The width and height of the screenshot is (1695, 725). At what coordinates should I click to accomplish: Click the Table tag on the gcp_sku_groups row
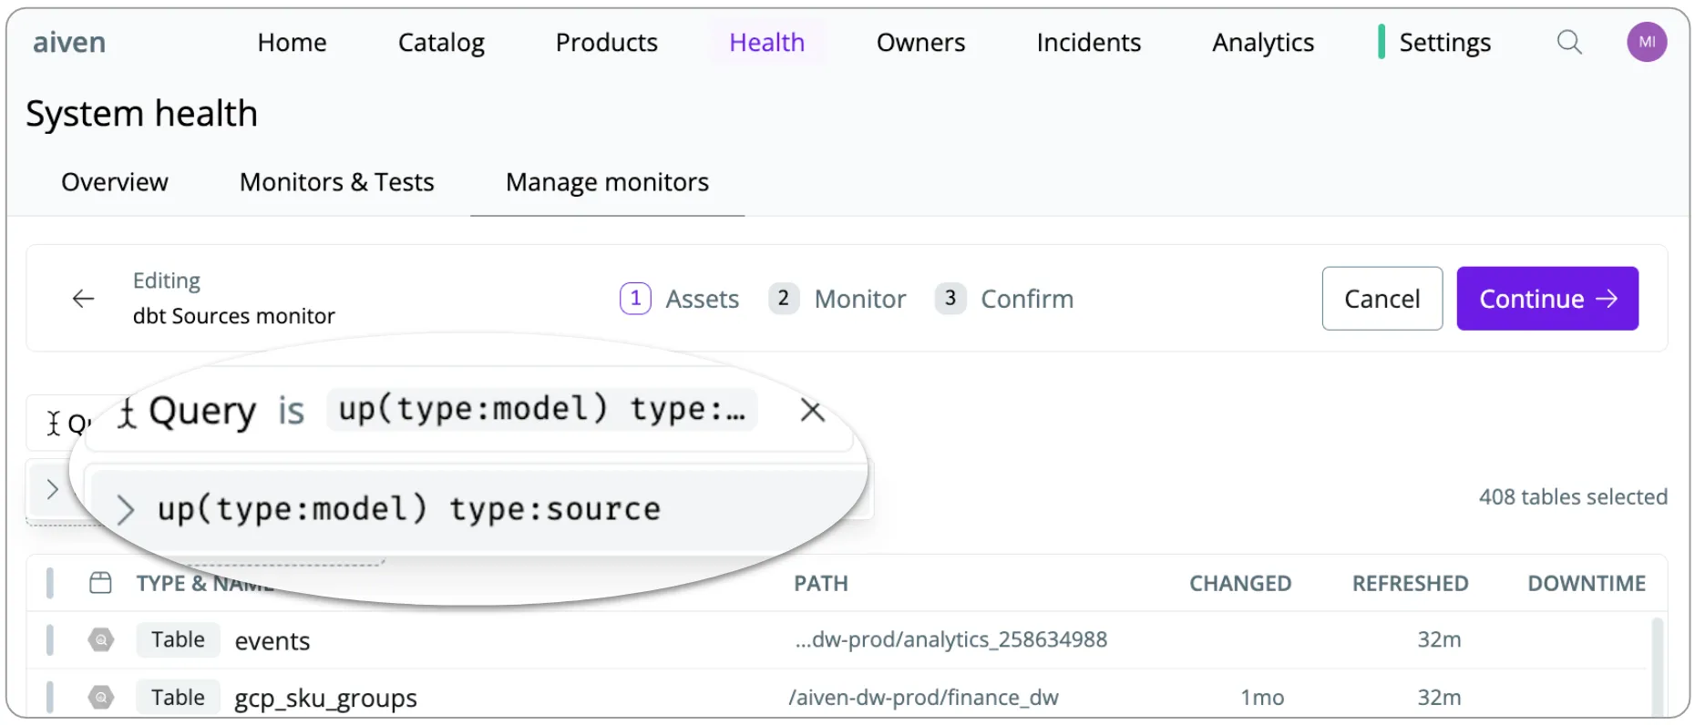coord(178,698)
